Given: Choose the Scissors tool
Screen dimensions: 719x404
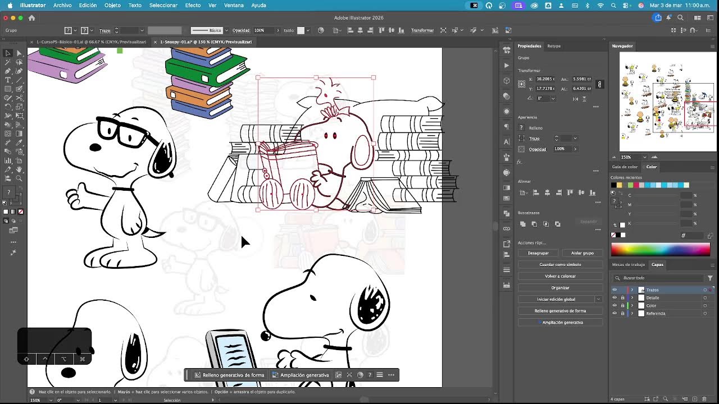Looking at the screenshot, I should pos(19,98).
